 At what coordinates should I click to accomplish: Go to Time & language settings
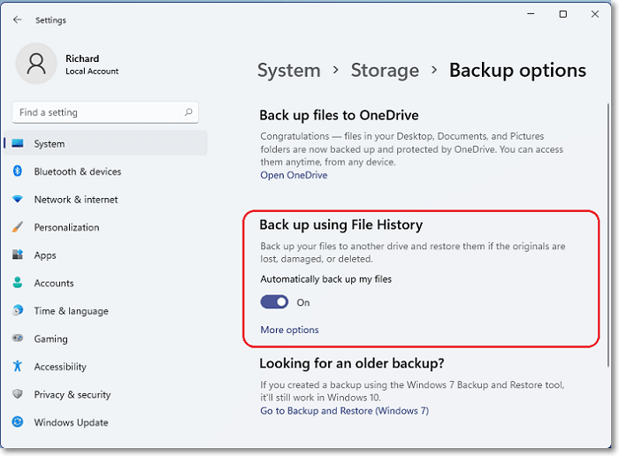(71, 311)
